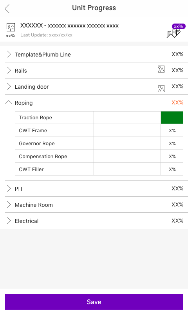Expand the Template&Plumb Line section
The image size is (188, 314).
[9, 54]
